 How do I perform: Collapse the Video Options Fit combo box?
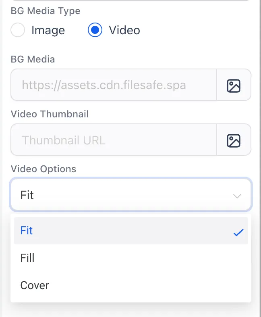[131, 195]
